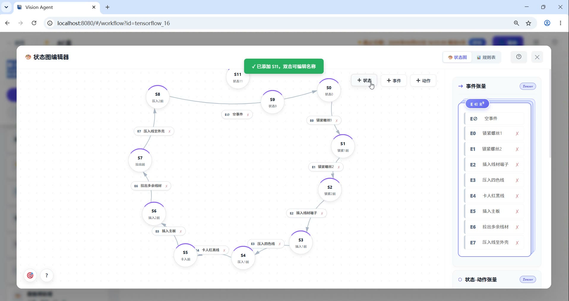Delete E2 插入线材端子 in the 事件张量 list
The height and width of the screenshot is (301, 569).
[517, 165]
